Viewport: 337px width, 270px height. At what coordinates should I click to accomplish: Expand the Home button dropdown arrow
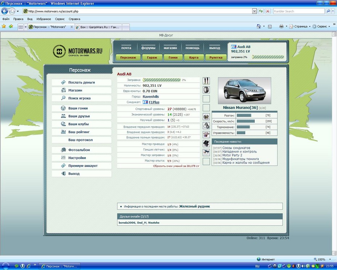(264, 26)
